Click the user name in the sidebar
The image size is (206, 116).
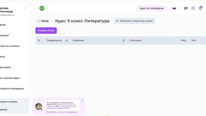tap(6, 10)
